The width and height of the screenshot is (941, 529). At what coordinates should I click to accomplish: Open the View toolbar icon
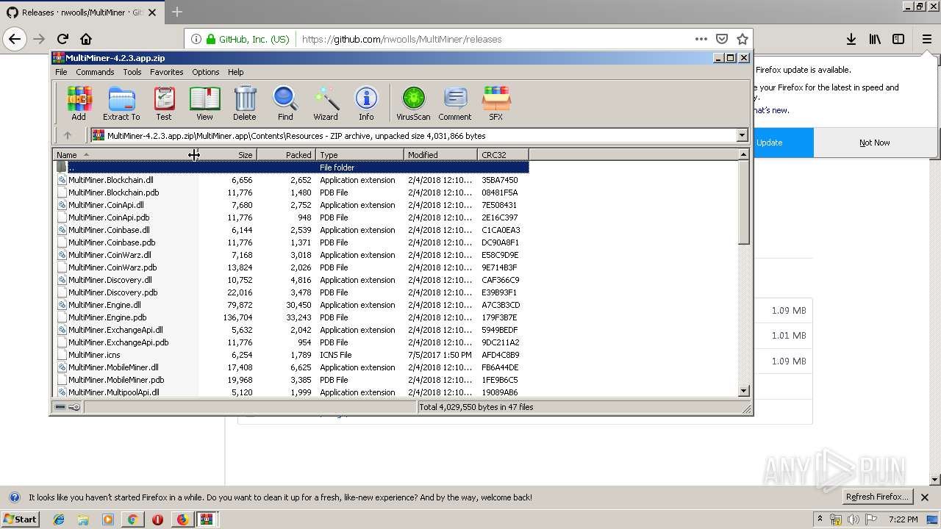click(x=204, y=103)
